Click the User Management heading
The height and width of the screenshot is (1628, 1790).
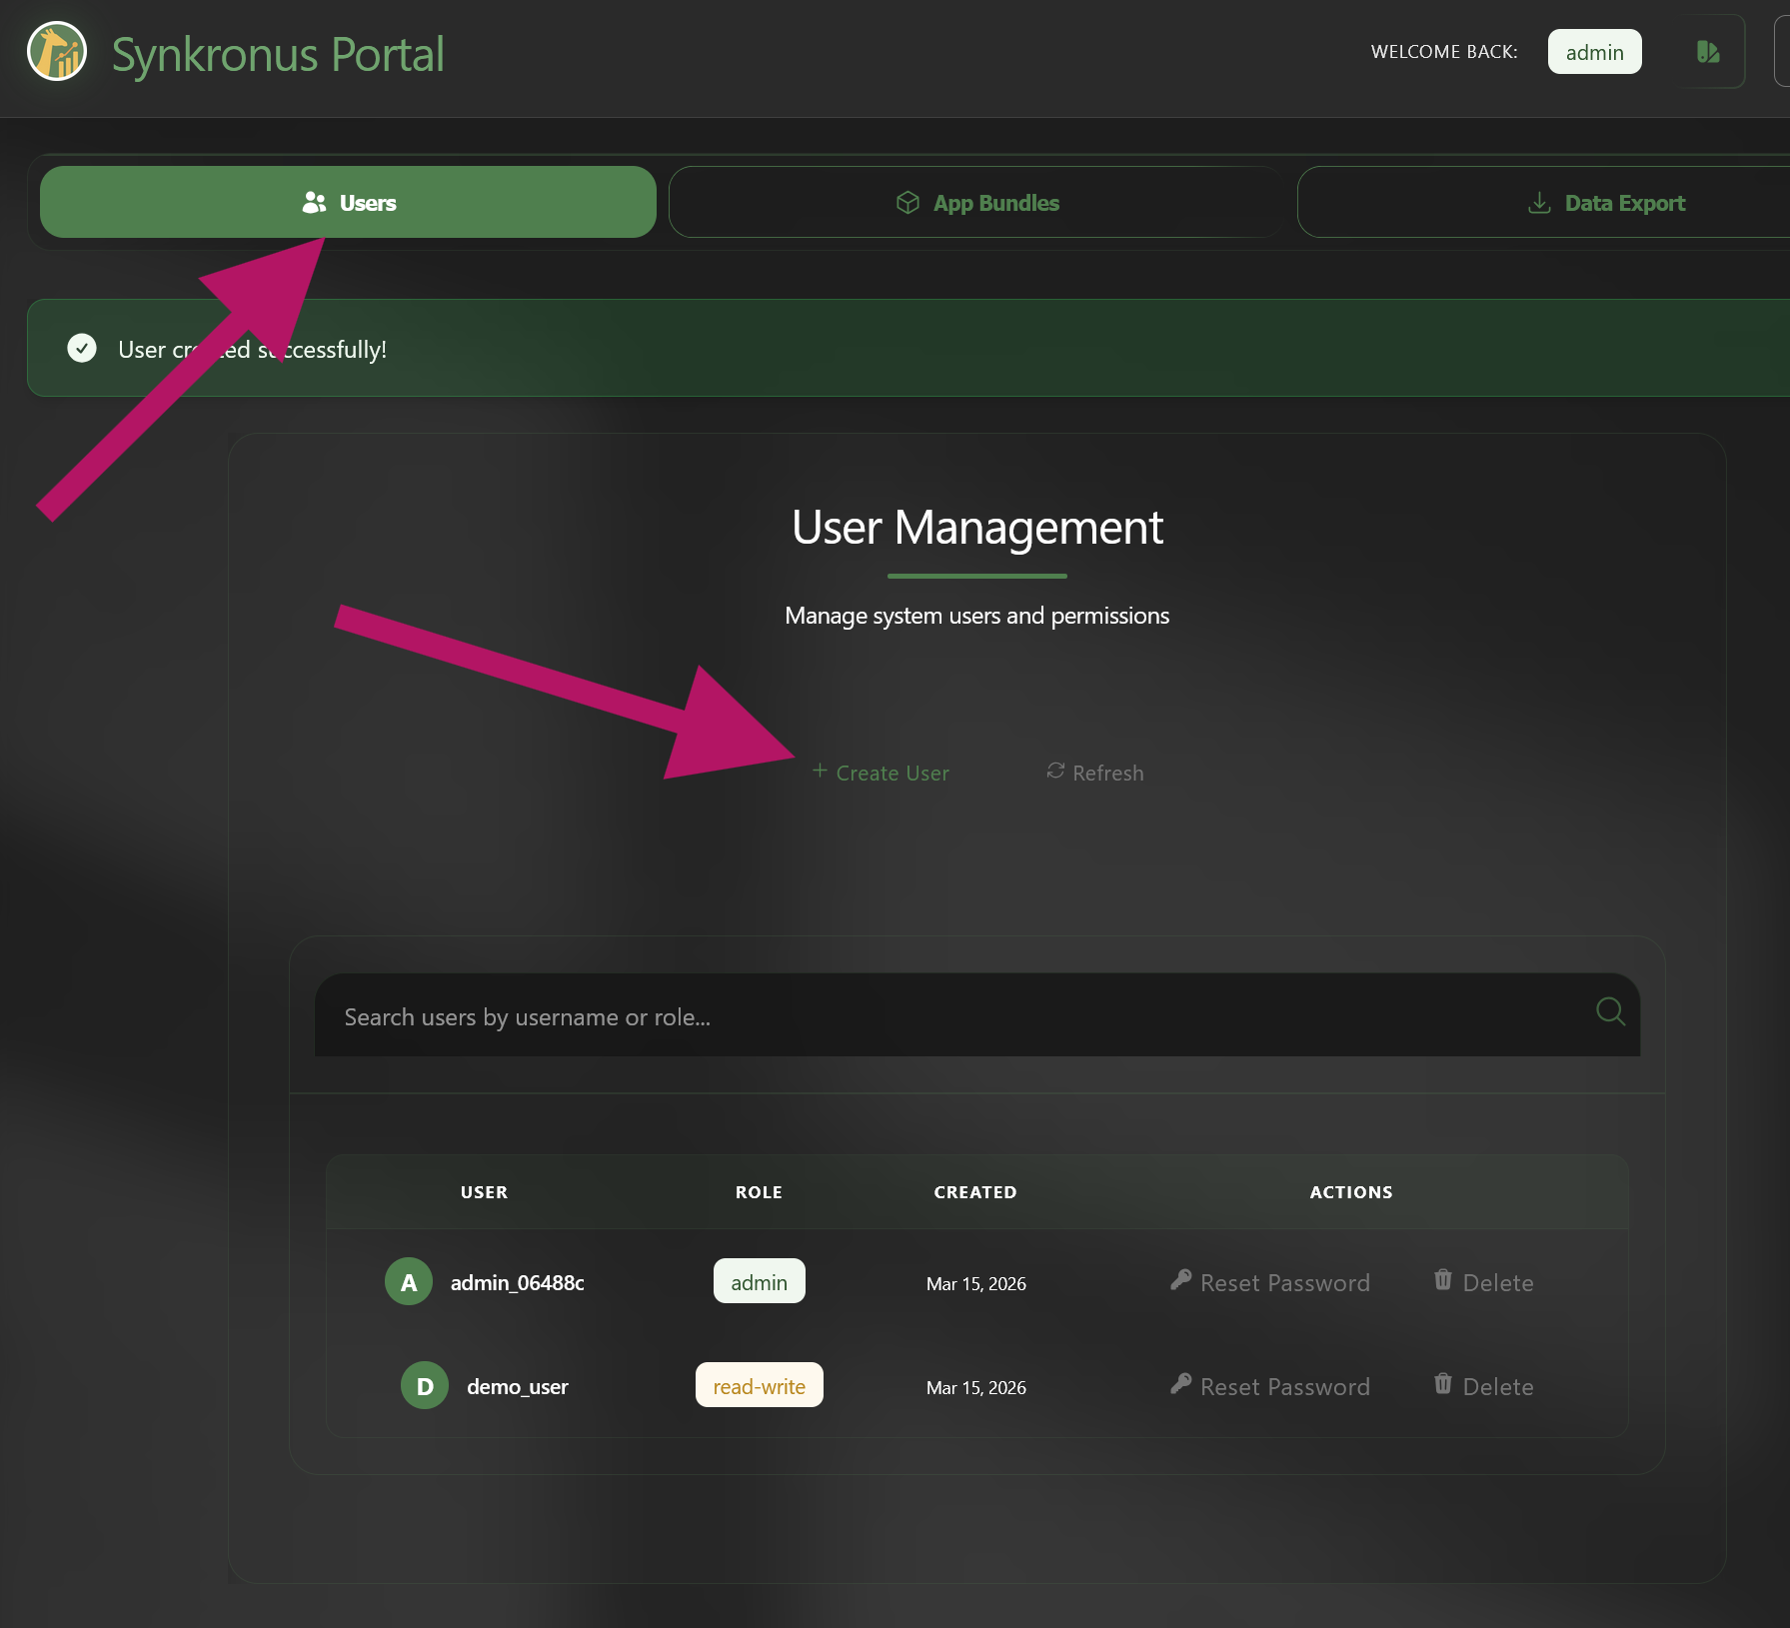point(977,528)
